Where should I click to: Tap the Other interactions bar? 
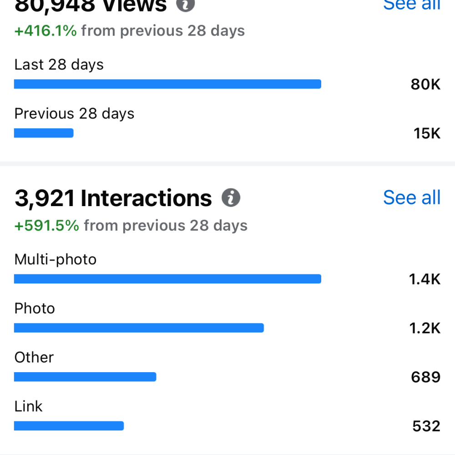point(85,377)
